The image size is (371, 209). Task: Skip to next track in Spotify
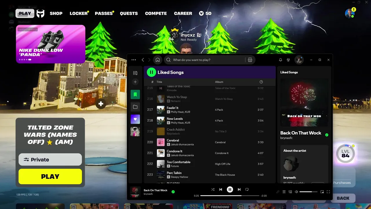[x=239, y=190]
